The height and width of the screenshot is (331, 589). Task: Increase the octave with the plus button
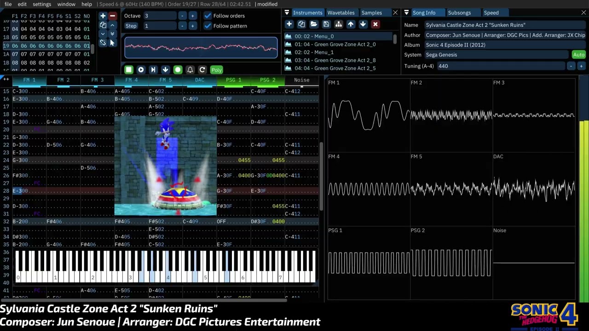click(192, 16)
